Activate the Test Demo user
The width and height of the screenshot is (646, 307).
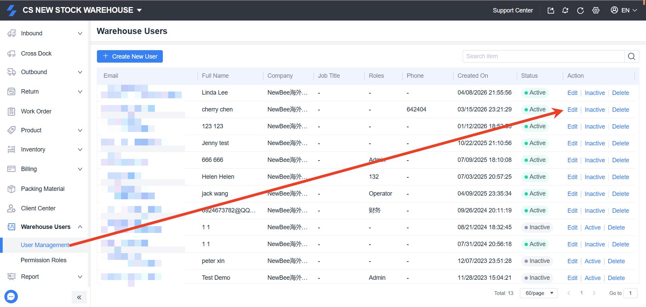[592, 278]
